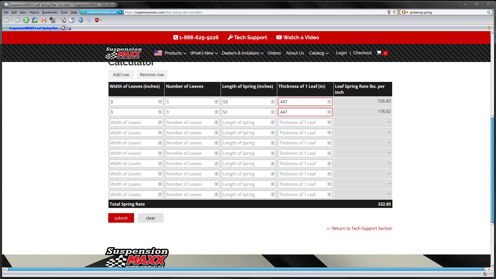Click the SuspensionMAXX footer logo
496x279 pixels.
(x=137, y=257)
